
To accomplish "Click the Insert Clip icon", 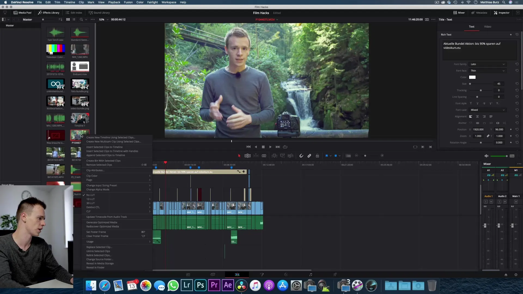I will [x=274, y=156].
